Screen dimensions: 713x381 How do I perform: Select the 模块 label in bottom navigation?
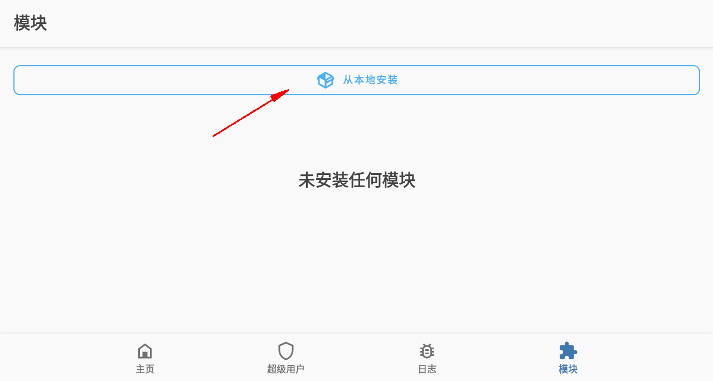click(x=568, y=369)
